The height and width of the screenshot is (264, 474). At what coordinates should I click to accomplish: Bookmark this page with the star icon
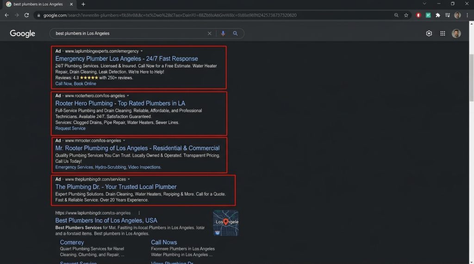(406, 15)
